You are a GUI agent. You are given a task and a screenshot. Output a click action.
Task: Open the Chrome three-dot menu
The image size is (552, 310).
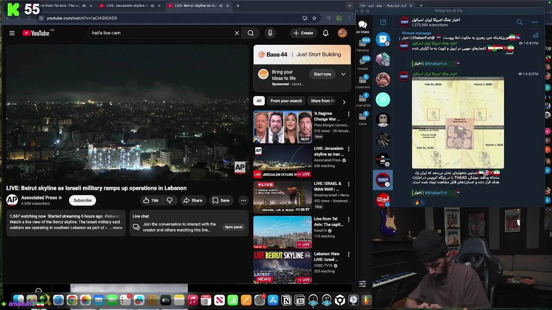coord(350,18)
